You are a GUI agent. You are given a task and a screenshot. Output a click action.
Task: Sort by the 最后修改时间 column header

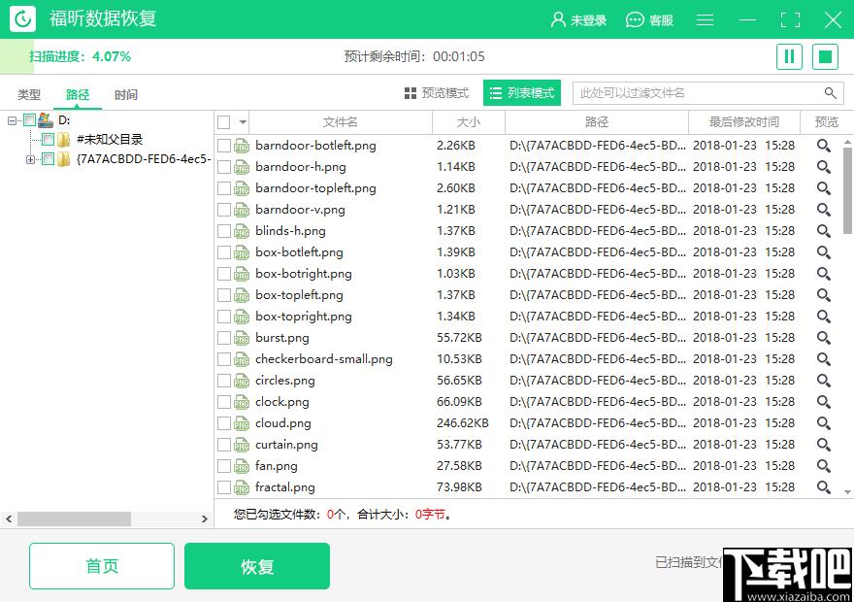744,122
